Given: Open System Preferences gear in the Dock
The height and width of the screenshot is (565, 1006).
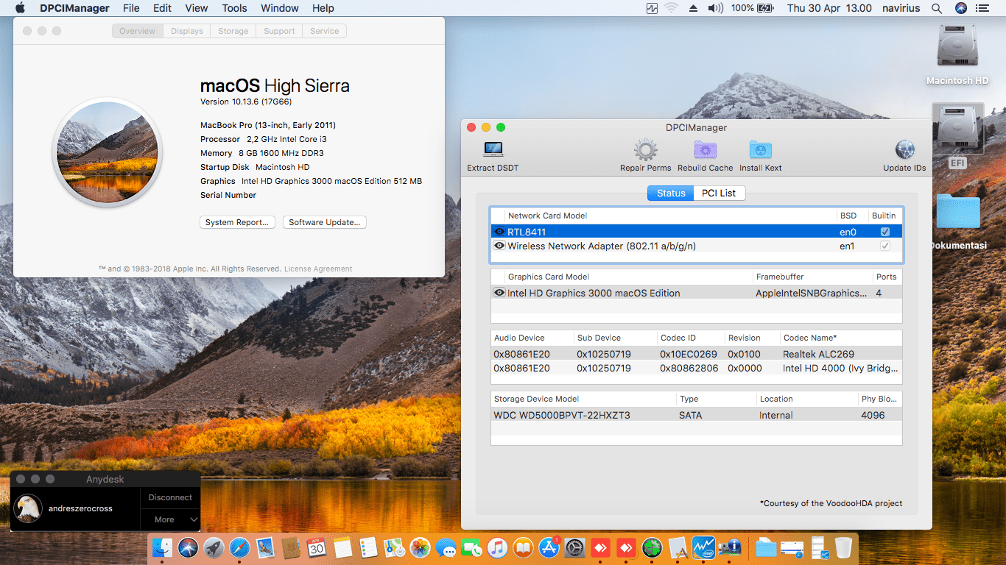Looking at the screenshot, I should 574,547.
